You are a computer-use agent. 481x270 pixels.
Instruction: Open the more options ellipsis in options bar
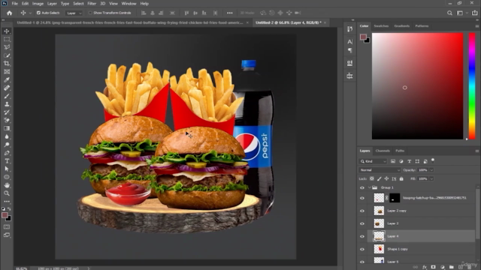coord(229,13)
